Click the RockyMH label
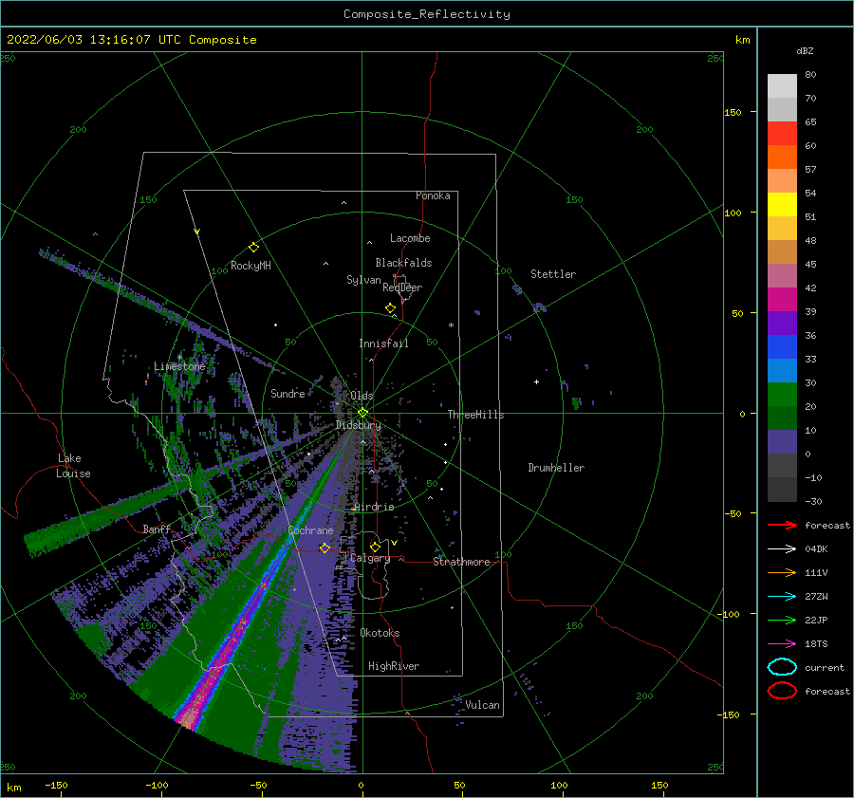854x798 pixels. pyautogui.click(x=251, y=266)
